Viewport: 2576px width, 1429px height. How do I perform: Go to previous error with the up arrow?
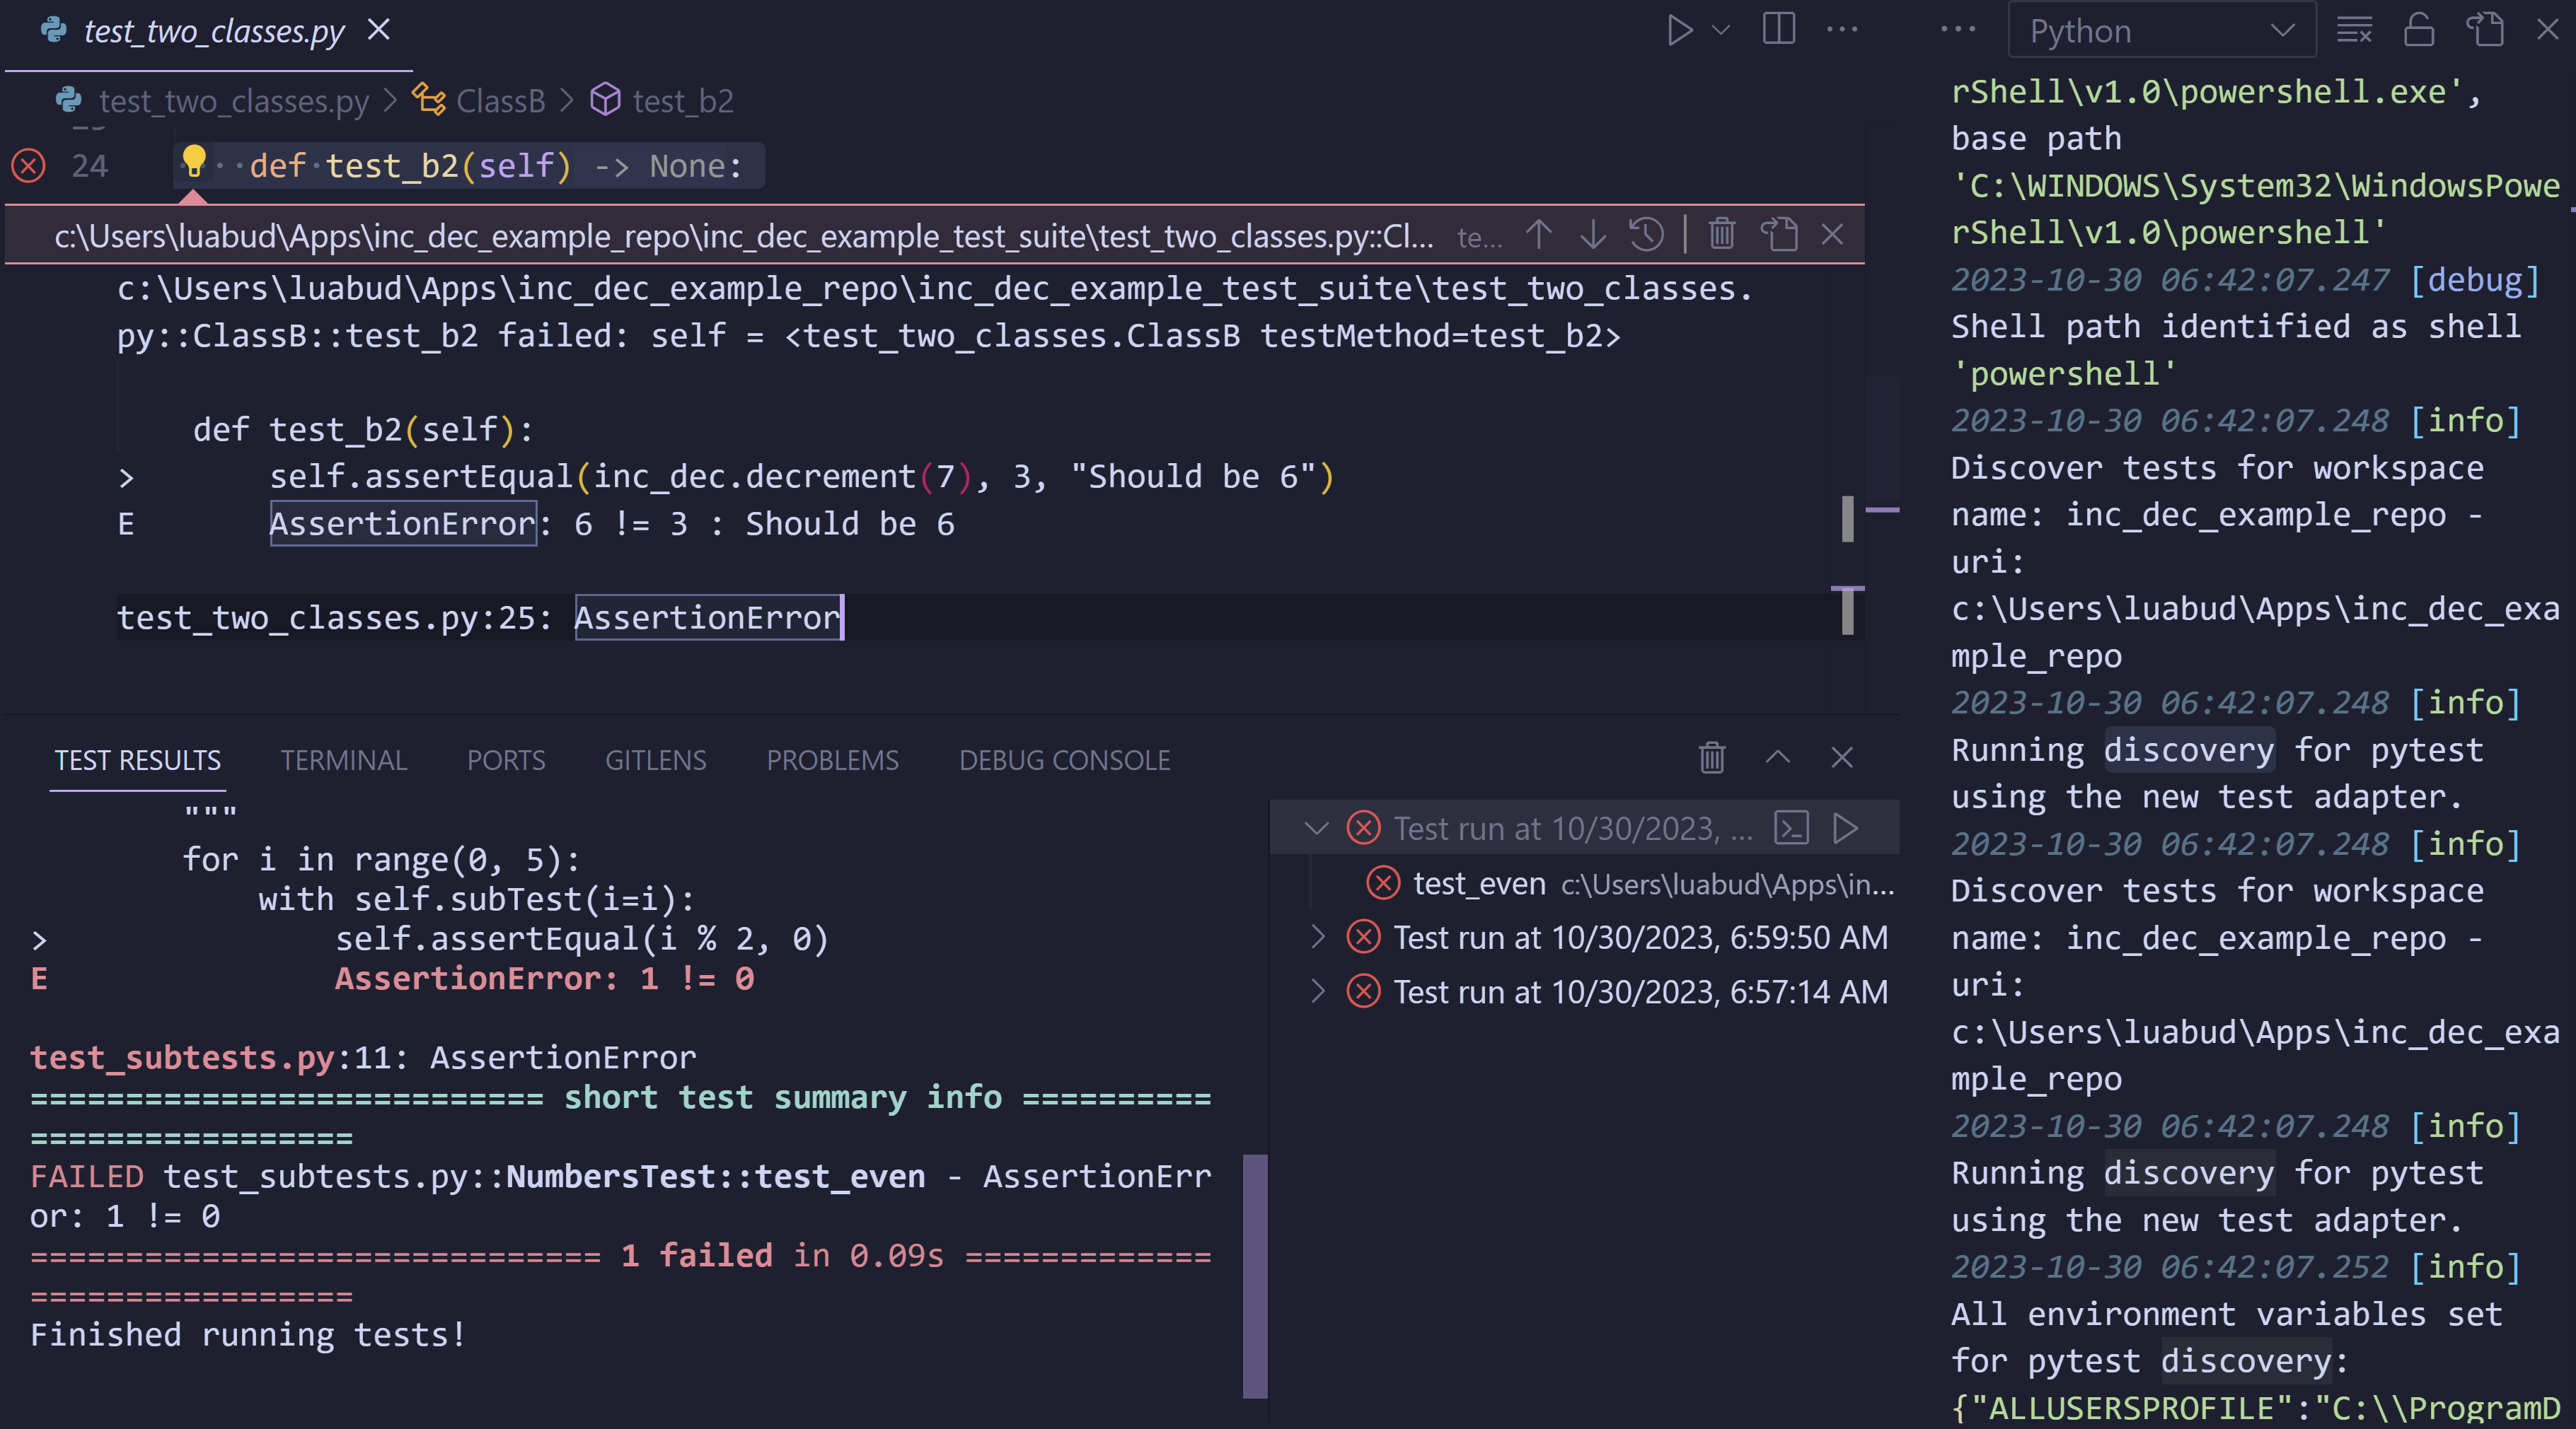(x=1538, y=235)
